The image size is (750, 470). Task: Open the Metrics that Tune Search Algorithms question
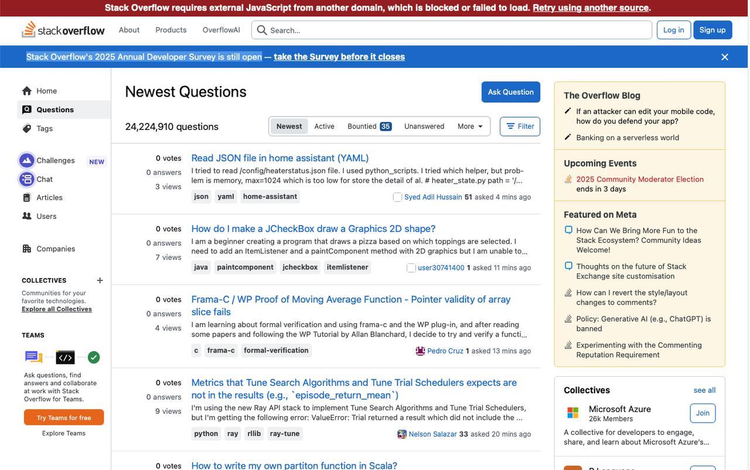[354, 389]
